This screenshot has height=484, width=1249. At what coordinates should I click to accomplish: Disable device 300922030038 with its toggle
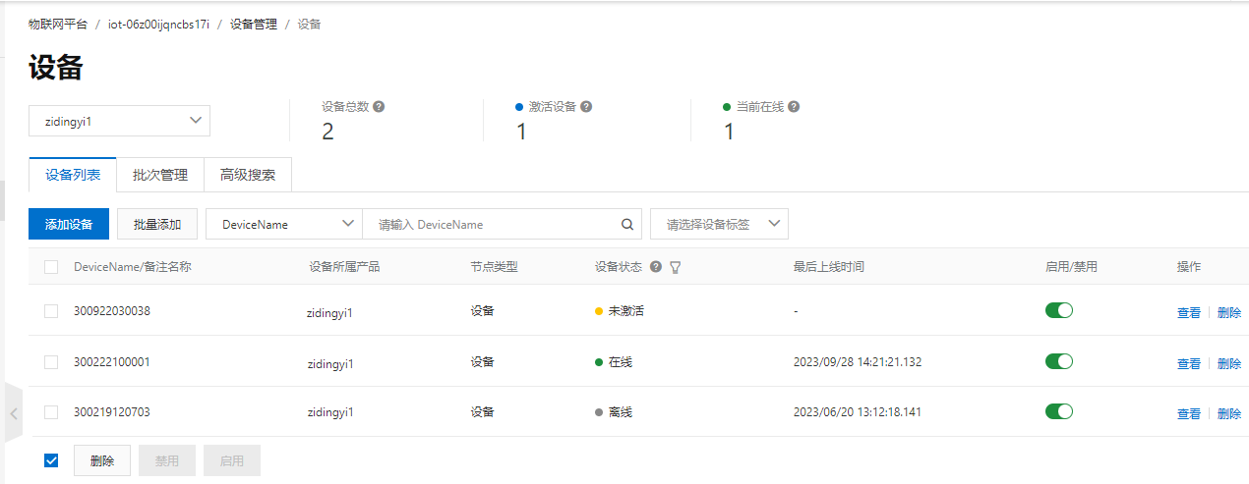tap(1058, 310)
